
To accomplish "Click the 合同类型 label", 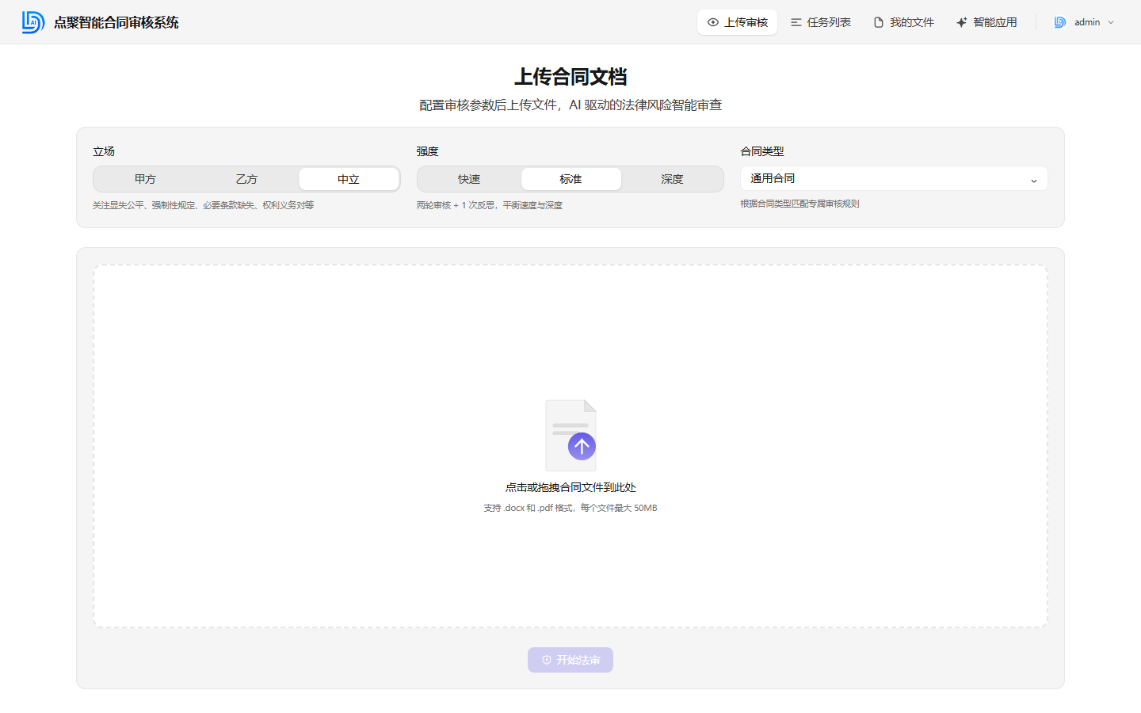I will pos(762,151).
